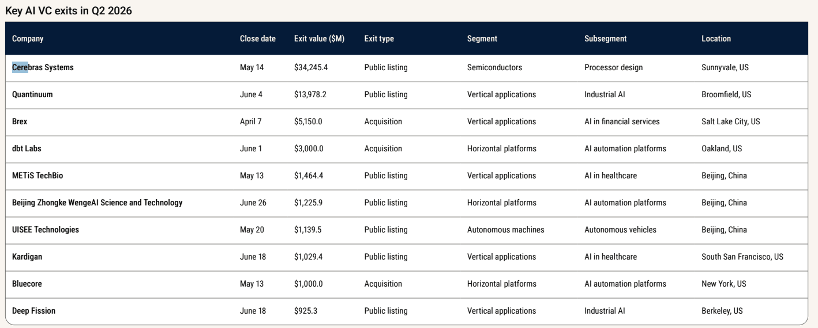Click Autonomous machines segment cell

pos(505,230)
